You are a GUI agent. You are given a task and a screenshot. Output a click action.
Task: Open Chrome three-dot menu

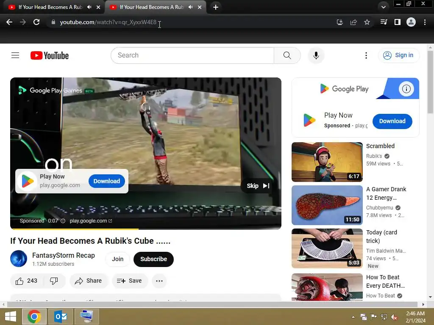[425, 22]
